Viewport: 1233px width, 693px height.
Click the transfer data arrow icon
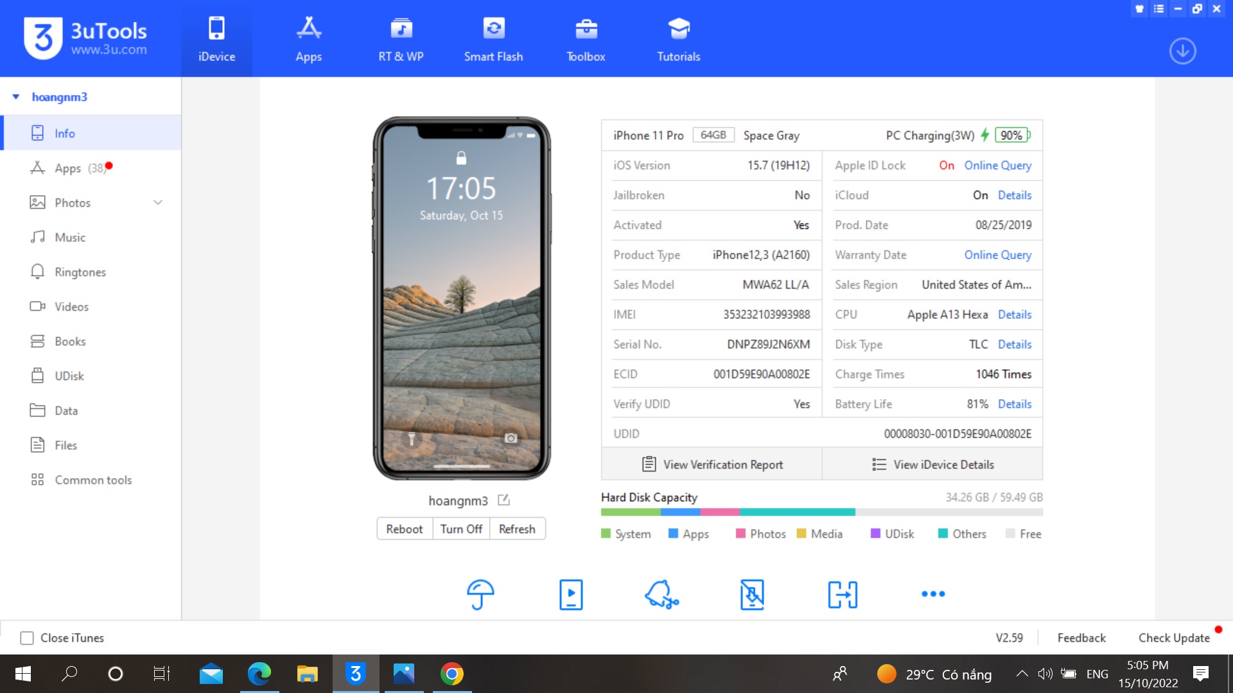[843, 594]
